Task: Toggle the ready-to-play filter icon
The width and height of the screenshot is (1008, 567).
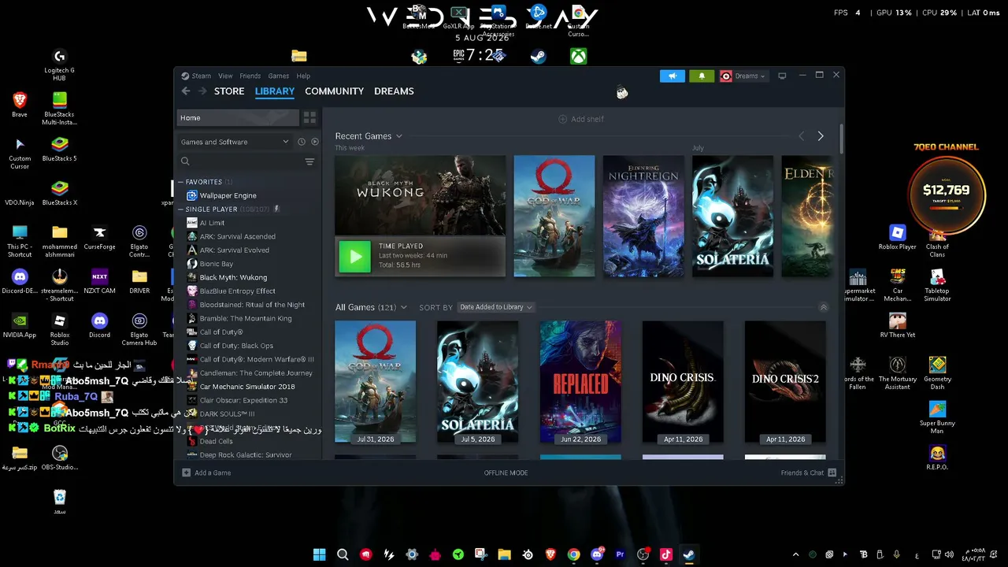Action: [315, 142]
